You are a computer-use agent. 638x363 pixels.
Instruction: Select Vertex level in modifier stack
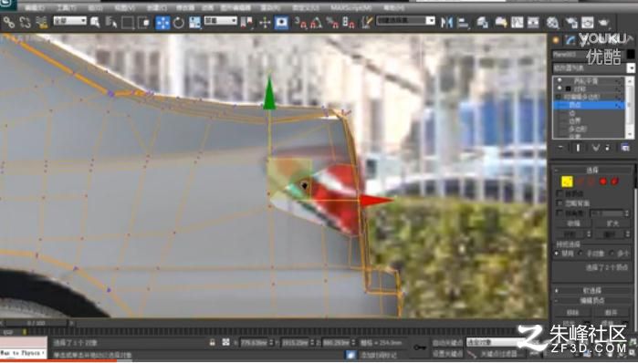(x=589, y=105)
